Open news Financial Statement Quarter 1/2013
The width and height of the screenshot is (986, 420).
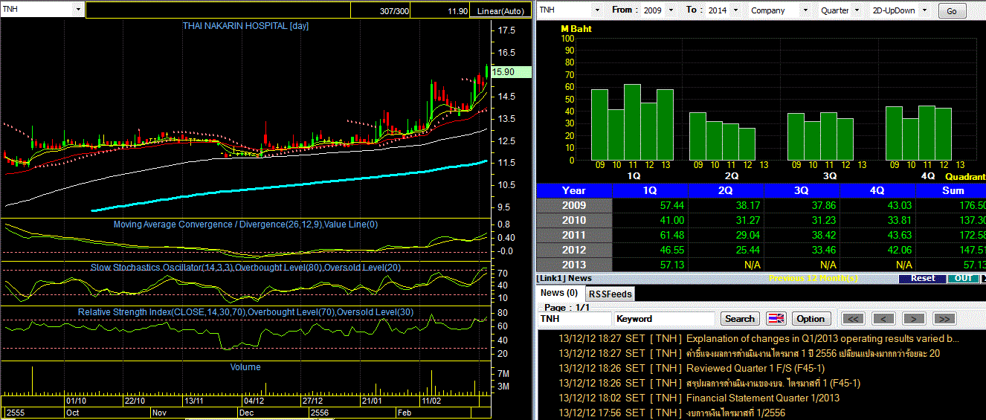(x=763, y=398)
